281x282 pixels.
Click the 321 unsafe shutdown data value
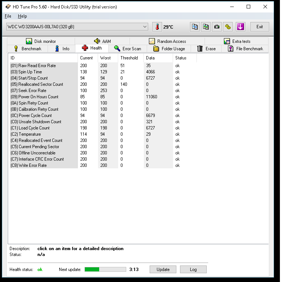pyautogui.click(x=149, y=122)
